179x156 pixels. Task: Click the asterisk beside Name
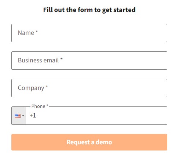[x=37, y=32]
